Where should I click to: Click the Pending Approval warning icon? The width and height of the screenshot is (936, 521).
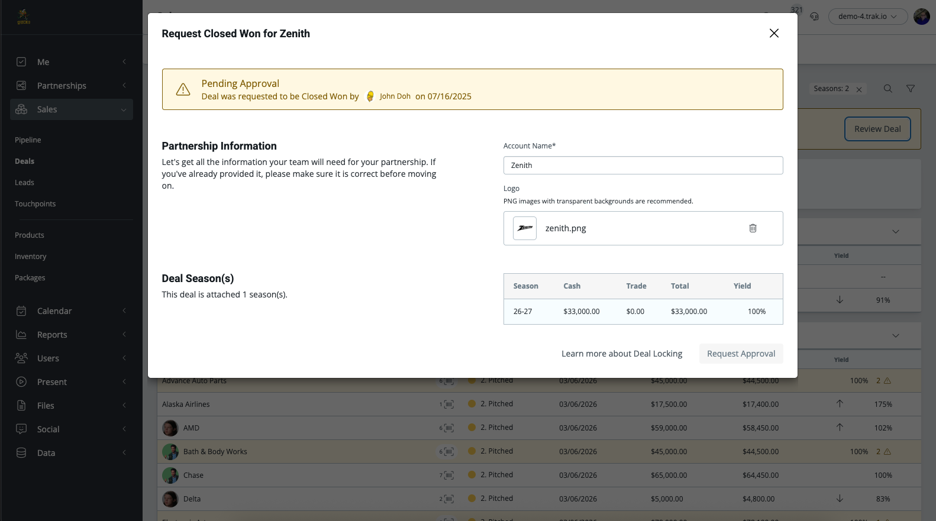click(x=183, y=89)
